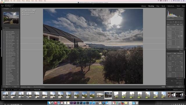Click the Paste button in the left panel
The height and width of the screenshot is (105, 186).
15,87
